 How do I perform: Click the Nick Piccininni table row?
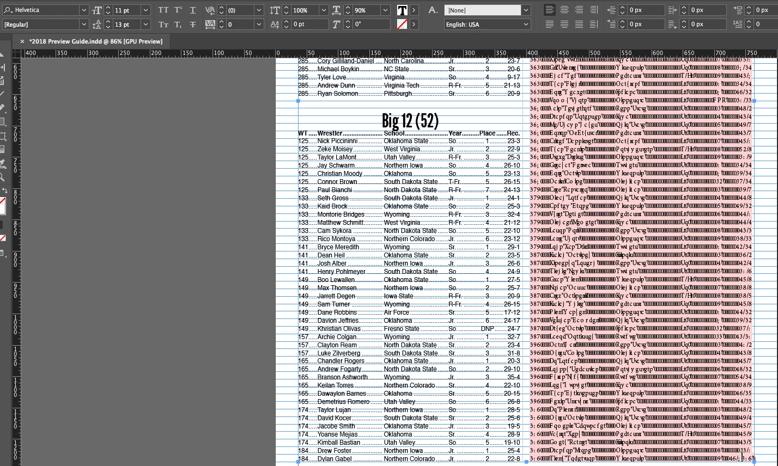coord(410,141)
